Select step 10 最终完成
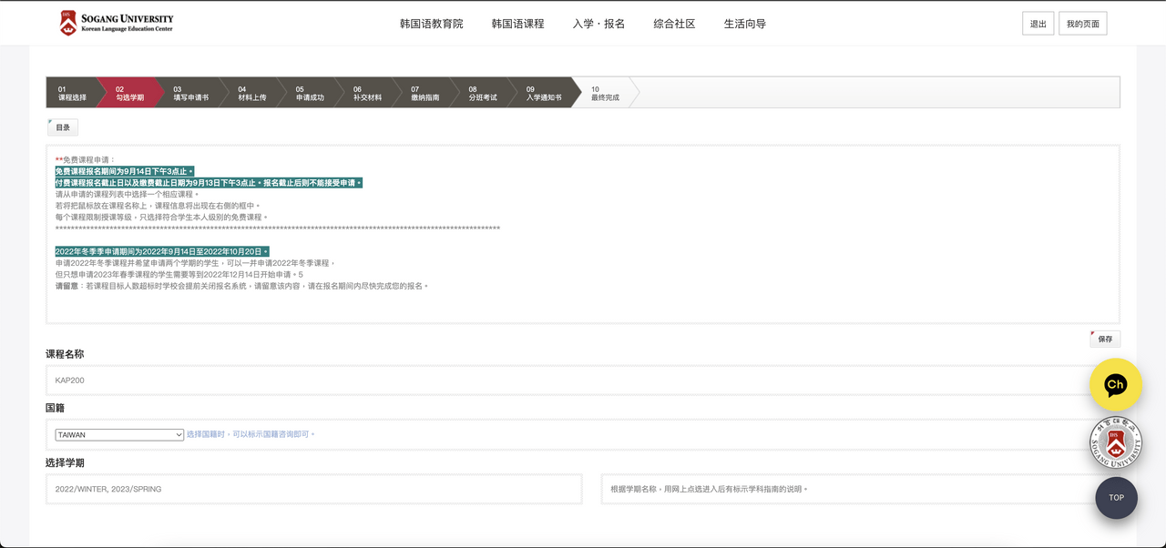This screenshot has height=548, width=1166. [x=605, y=93]
